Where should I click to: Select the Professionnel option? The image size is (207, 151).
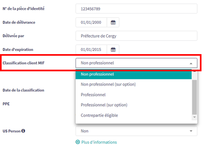[93, 95]
